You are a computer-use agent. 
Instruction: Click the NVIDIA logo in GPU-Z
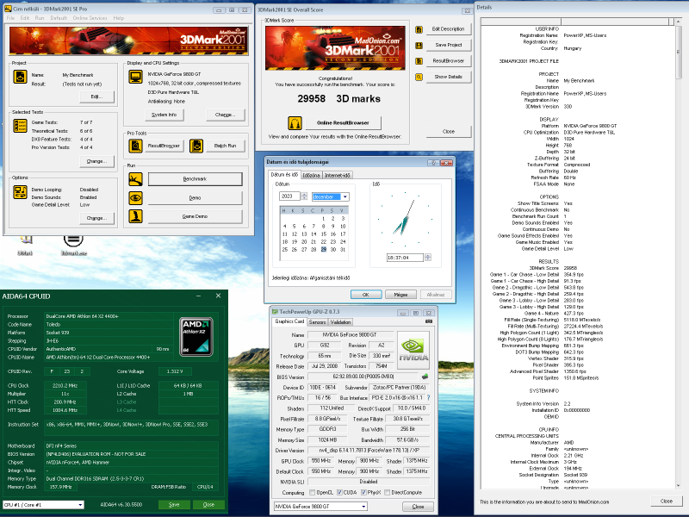click(x=413, y=350)
